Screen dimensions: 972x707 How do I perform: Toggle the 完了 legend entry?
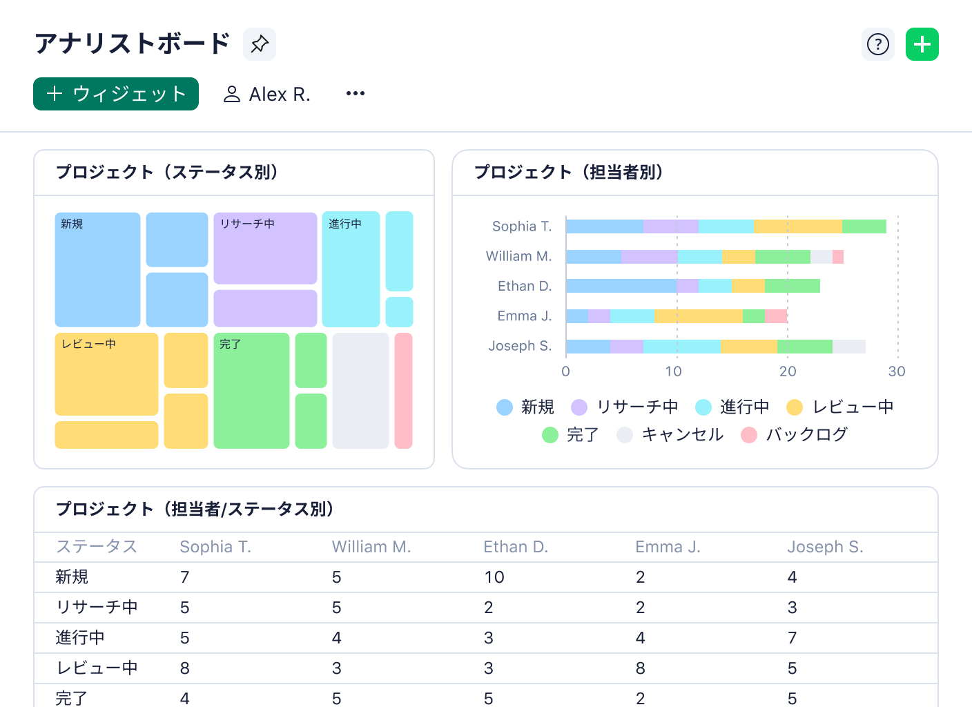tap(570, 435)
